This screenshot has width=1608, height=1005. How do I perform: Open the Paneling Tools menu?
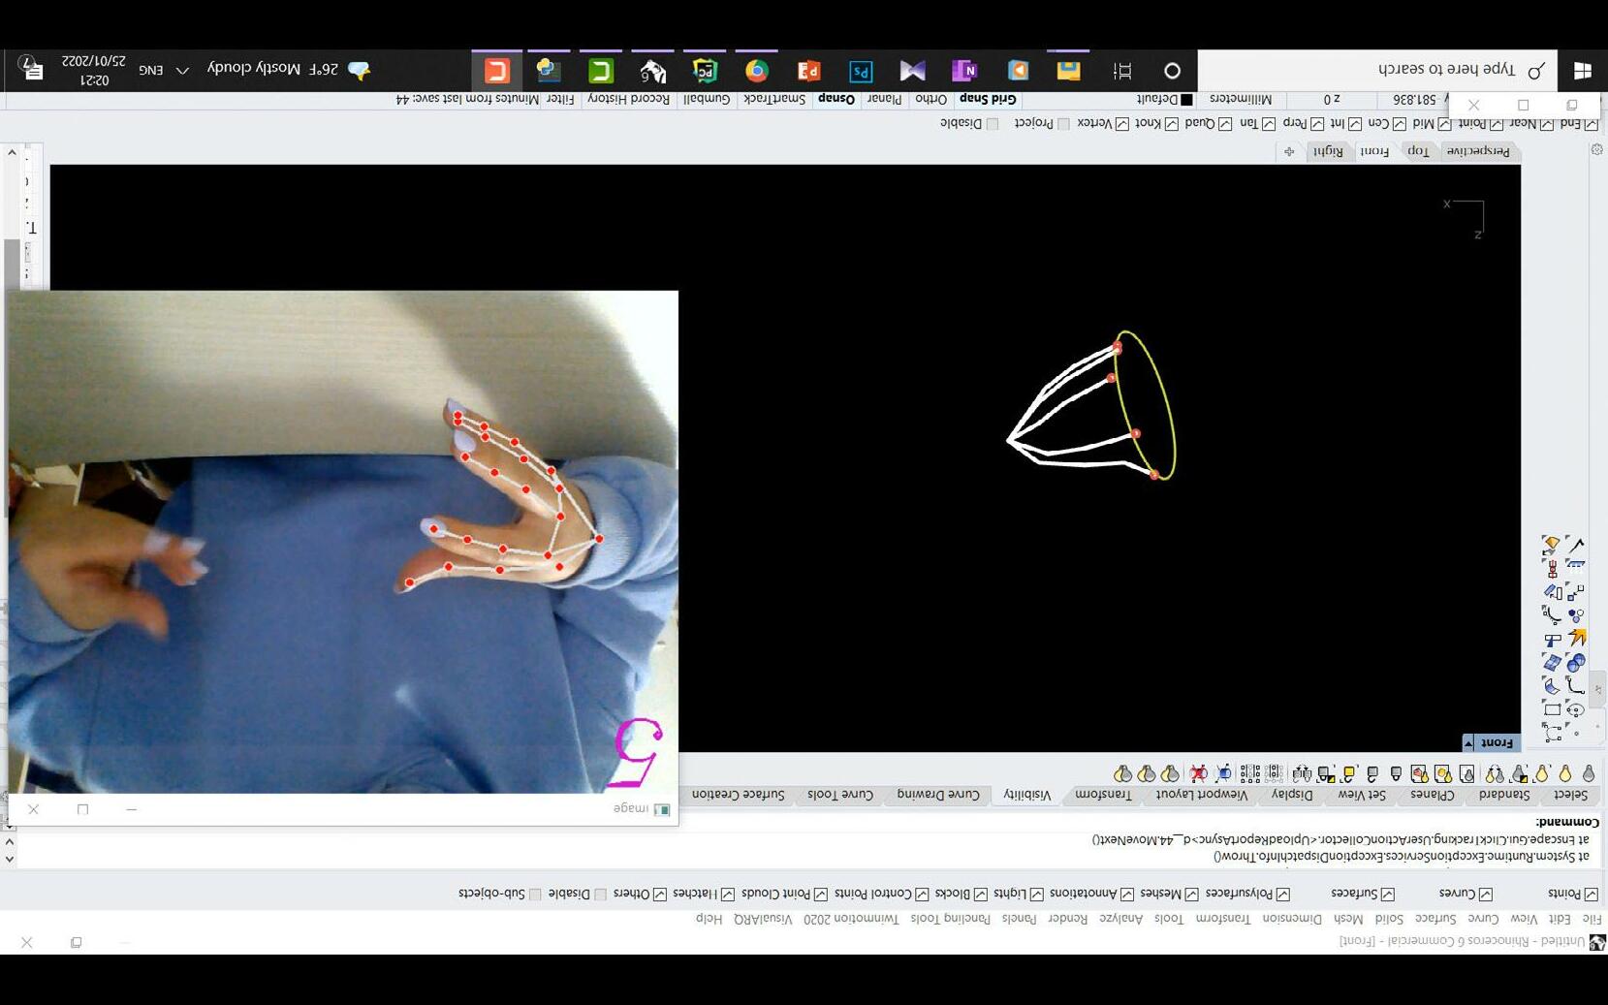pos(950,918)
